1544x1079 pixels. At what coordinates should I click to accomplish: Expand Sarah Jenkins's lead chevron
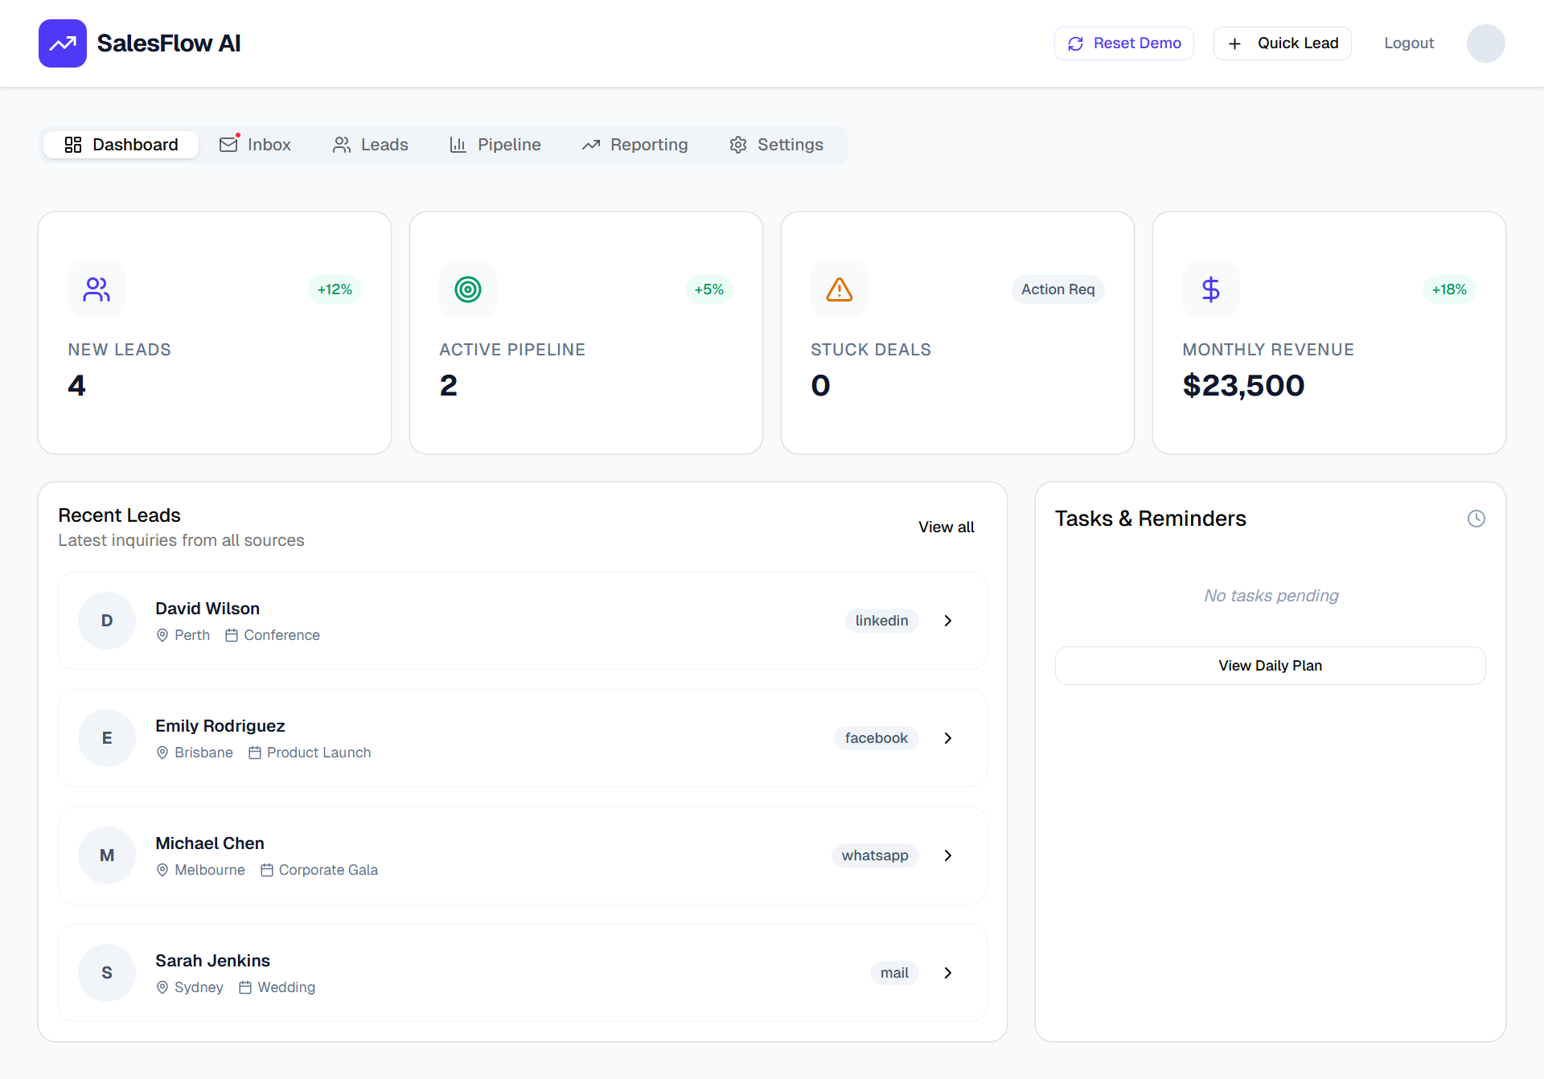coord(948,973)
